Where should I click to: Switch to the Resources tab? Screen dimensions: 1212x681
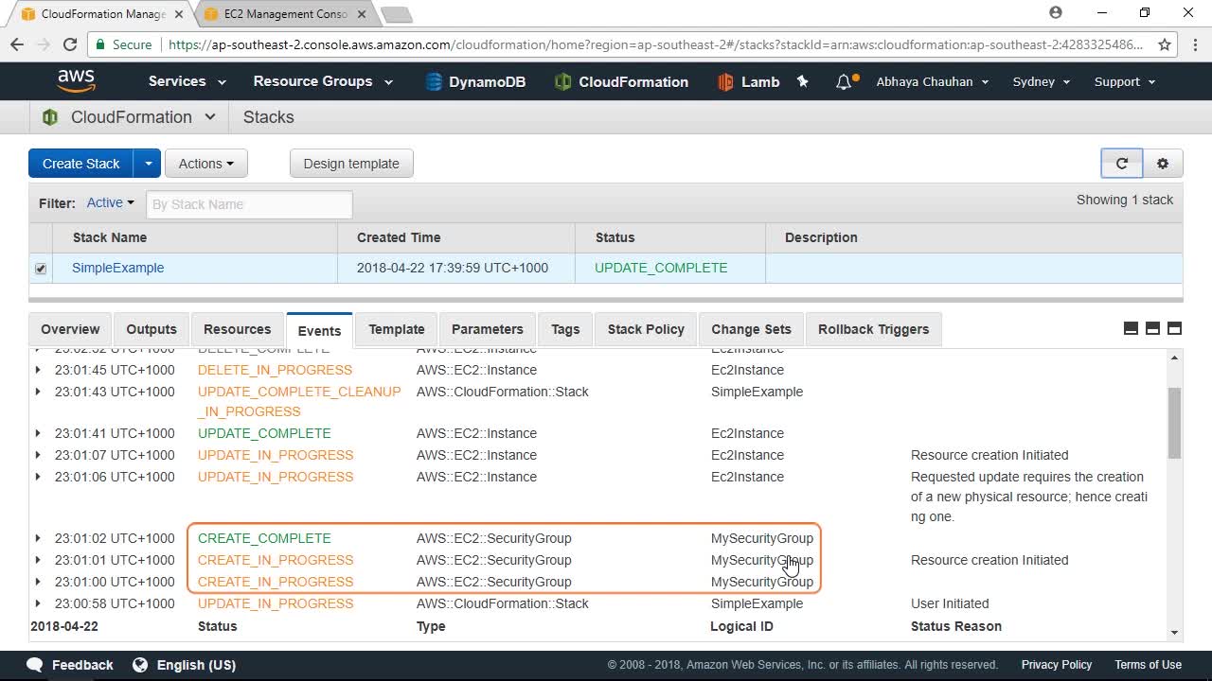237,329
